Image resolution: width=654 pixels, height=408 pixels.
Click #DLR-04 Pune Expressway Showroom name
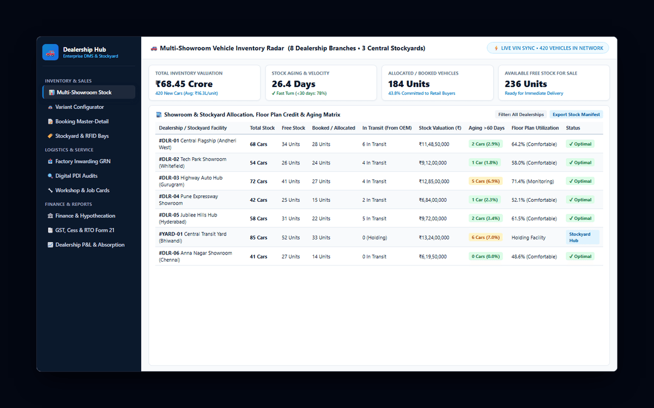[188, 200]
